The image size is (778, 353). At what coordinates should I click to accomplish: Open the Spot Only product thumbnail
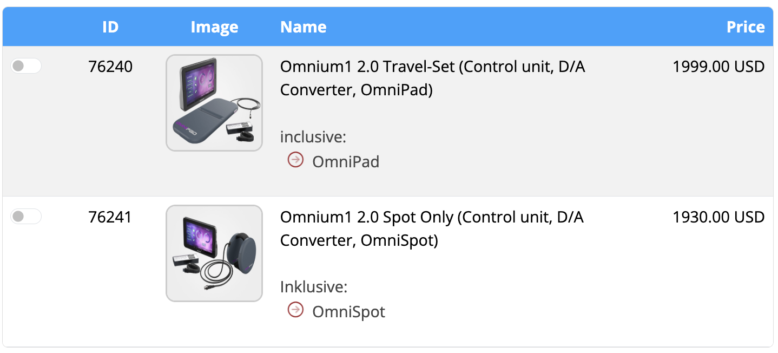click(214, 252)
